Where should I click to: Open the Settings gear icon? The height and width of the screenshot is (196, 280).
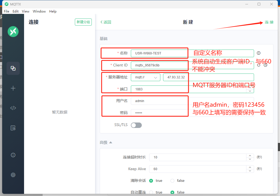click(13, 175)
